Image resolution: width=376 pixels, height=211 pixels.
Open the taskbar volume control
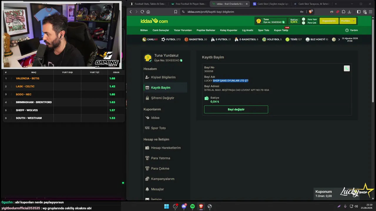click(356, 206)
